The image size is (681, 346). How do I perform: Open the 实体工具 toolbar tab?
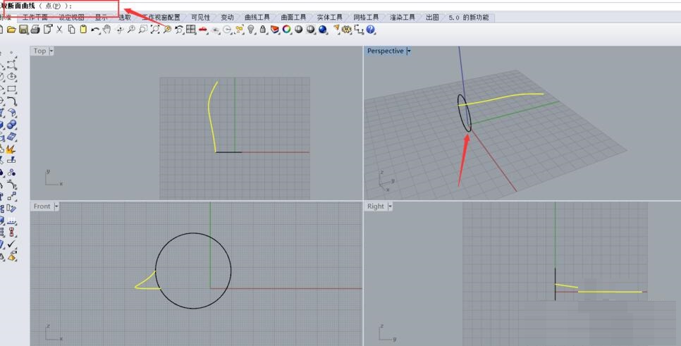tap(329, 18)
